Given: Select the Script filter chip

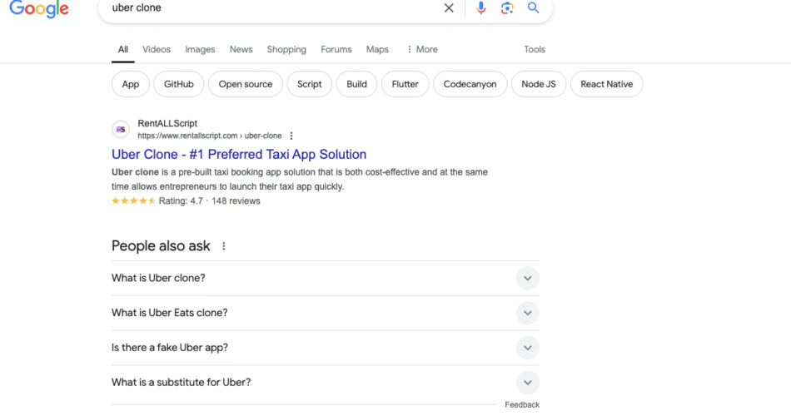Looking at the screenshot, I should pos(309,84).
